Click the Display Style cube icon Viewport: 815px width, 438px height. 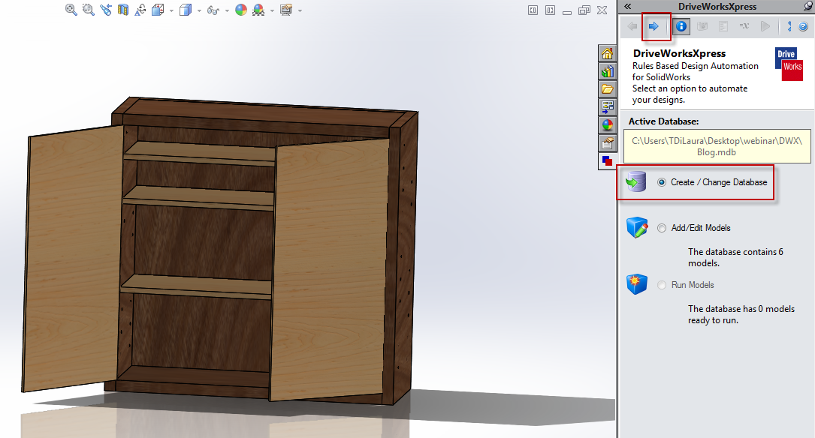[186, 10]
